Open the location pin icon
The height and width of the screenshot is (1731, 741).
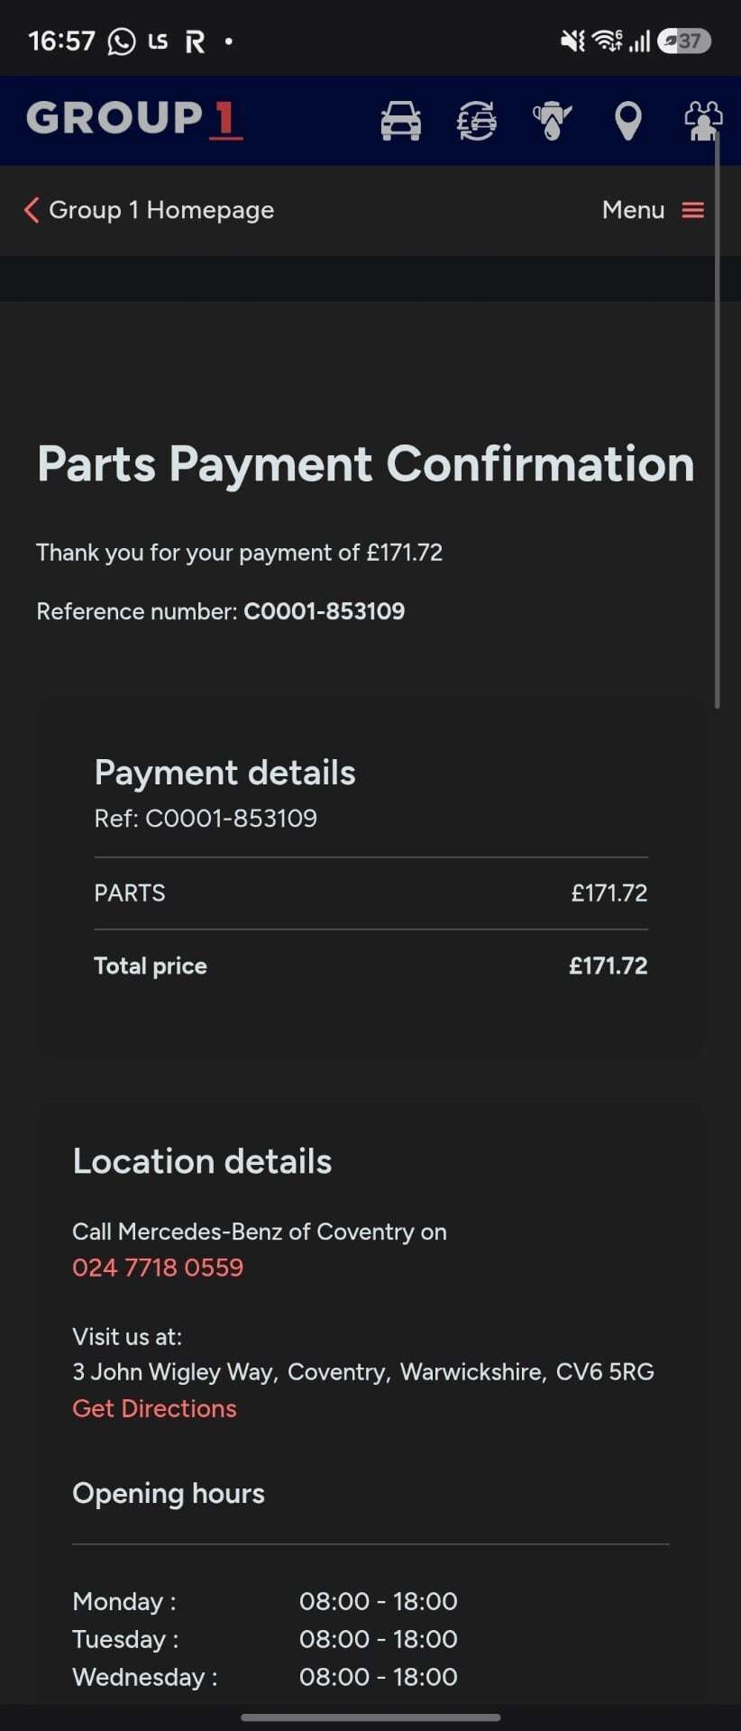627,121
